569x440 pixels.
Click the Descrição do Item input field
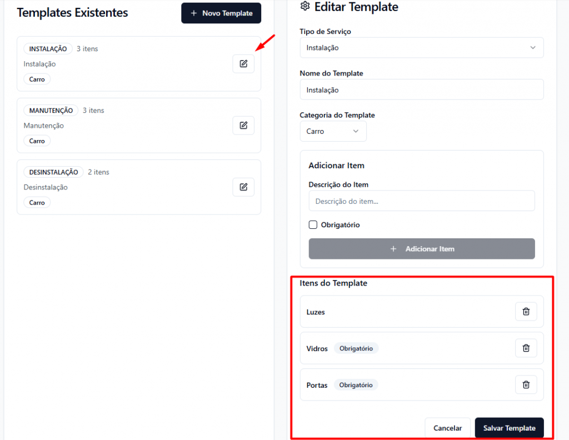[421, 201]
